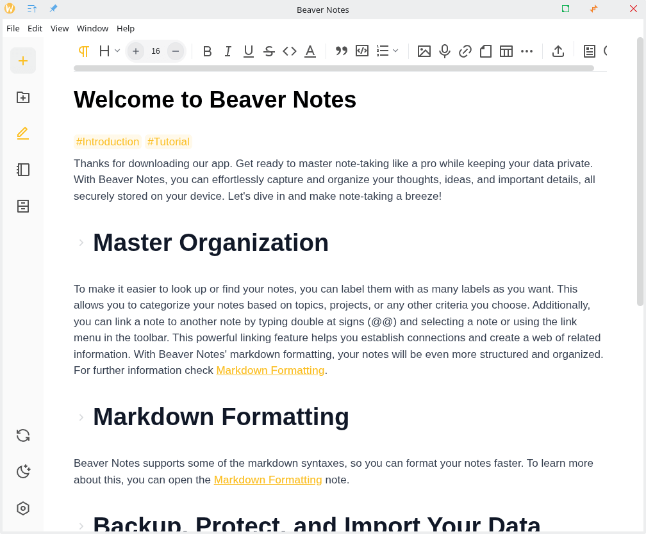Open the list type dropdown
The image size is (646, 534).
tap(387, 51)
